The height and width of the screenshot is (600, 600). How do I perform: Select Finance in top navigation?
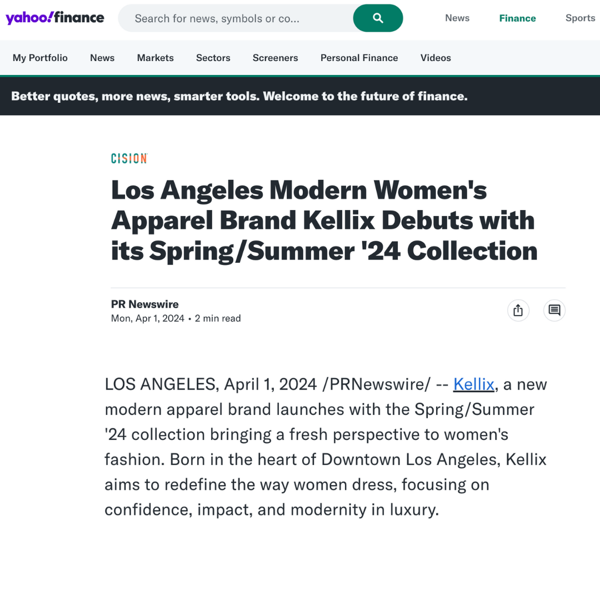pyautogui.click(x=517, y=18)
